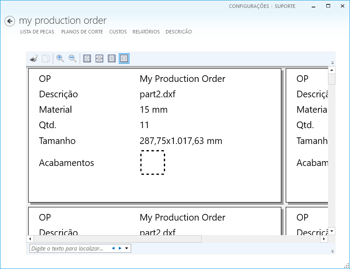Viewport: 350px width, 269px height.
Task: Toggle two-page side-by-side view
Action: click(124, 59)
